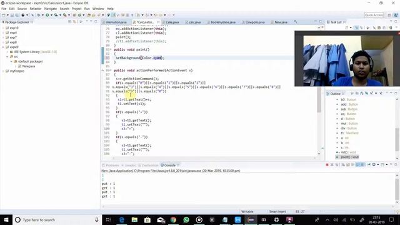The height and width of the screenshot is (225, 400).
Task: Click the red Terminate button in Console
Action: (327, 165)
